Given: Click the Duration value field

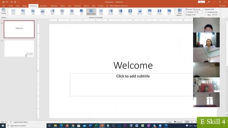Looking at the screenshot, I should click(x=198, y=12).
